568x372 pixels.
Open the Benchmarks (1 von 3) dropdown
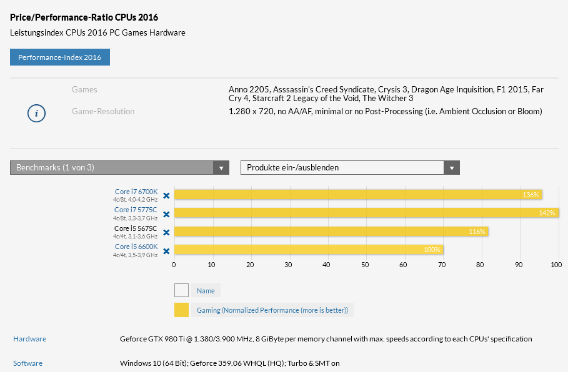click(x=119, y=167)
